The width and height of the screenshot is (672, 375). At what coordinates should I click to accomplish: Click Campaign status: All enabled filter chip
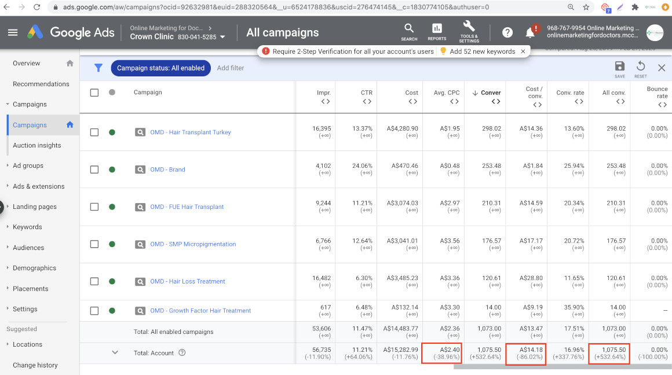coord(160,68)
